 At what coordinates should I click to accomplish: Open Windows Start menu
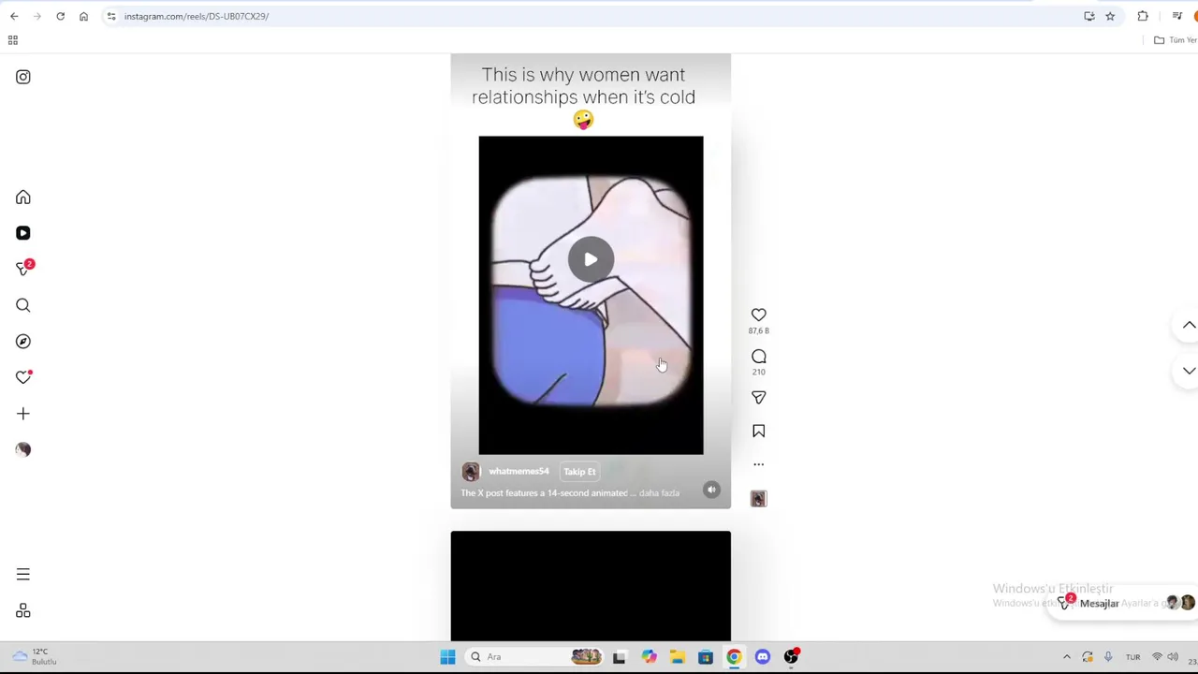(x=447, y=657)
